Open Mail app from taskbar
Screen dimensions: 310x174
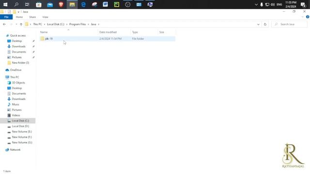50,4
